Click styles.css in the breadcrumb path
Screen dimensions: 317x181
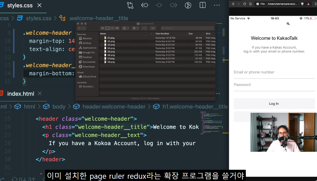[x=39, y=18]
